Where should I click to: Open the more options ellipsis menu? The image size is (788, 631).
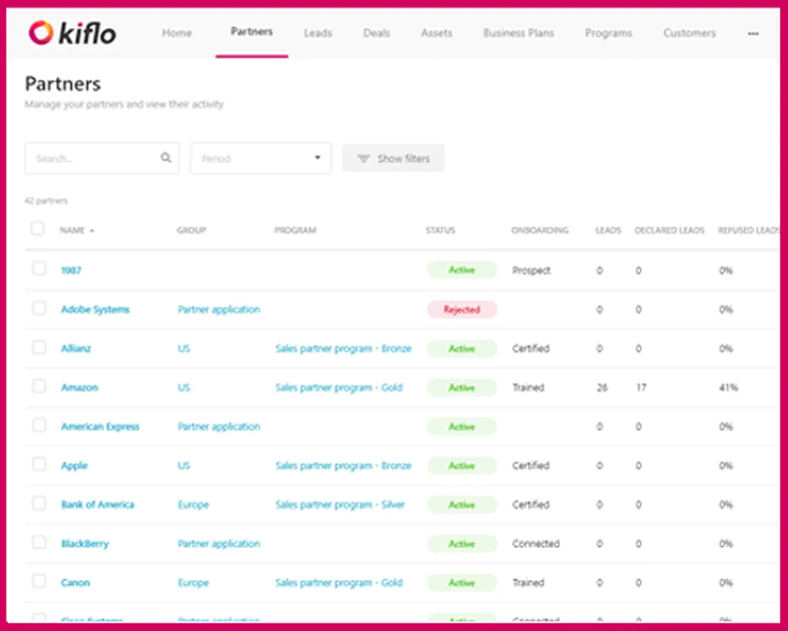click(x=753, y=34)
